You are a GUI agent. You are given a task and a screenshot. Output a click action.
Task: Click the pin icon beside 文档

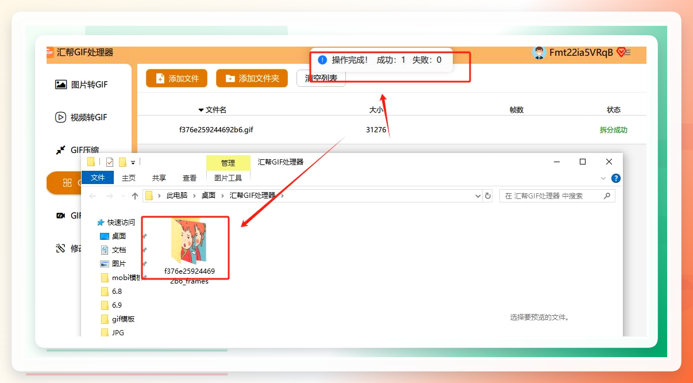click(x=145, y=250)
